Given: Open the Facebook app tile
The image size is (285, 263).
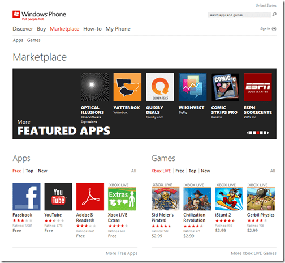Looking at the screenshot, I should click(27, 197).
